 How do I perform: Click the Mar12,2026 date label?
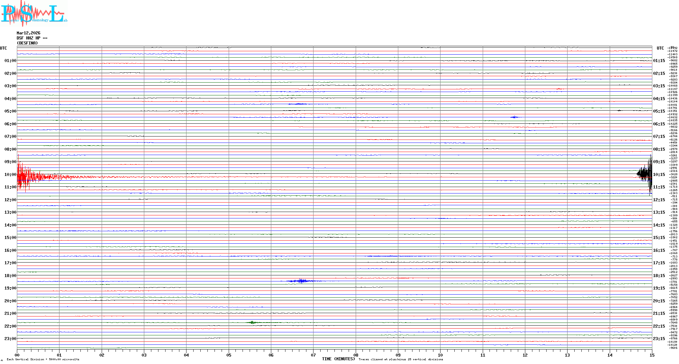pyautogui.click(x=28, y=33)
